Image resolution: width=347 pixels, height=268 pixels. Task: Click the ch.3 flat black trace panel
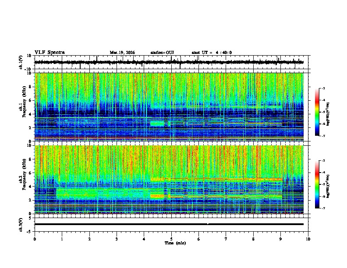point(171,225)
